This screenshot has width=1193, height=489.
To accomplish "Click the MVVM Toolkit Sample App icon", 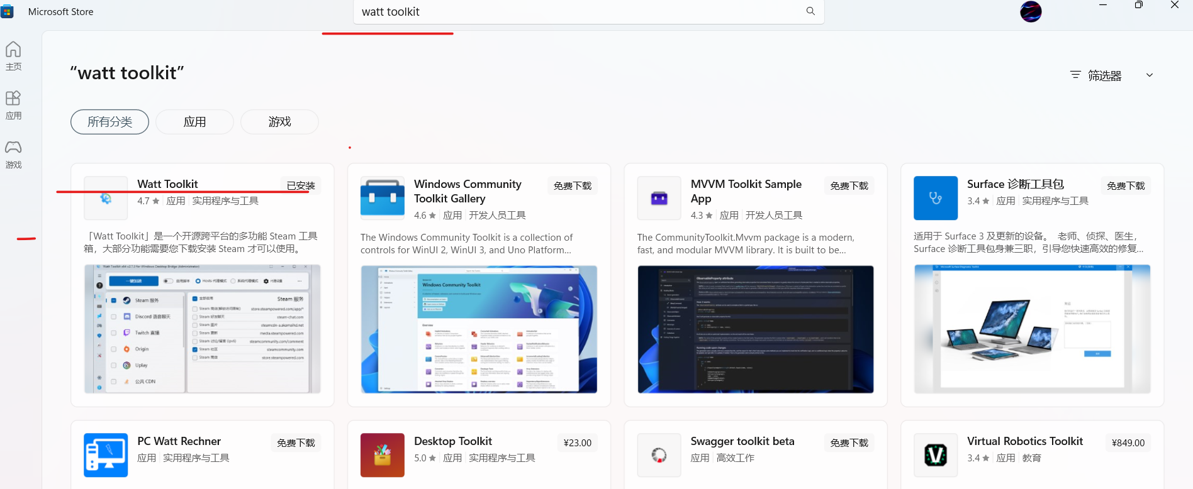I will pyautogui.click(x=659, y=198).
